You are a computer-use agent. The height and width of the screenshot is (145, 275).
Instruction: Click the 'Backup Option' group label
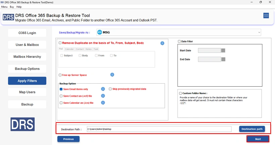[68, 84]
